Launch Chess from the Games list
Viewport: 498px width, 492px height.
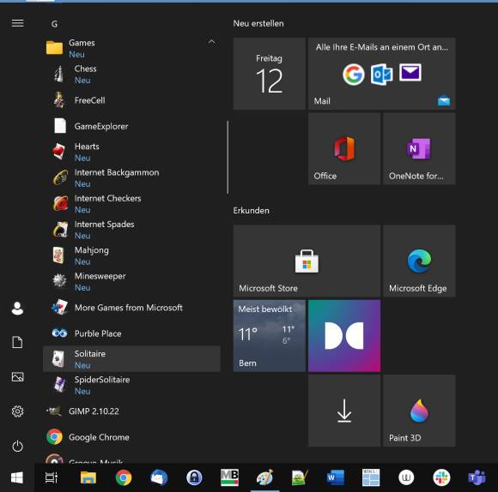[x=131, y=75]
